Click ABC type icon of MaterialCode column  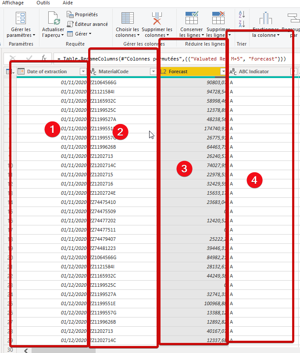coord(93,71)
